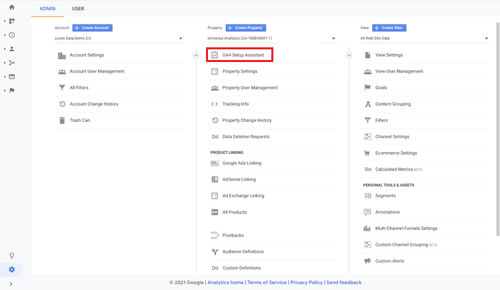The width and height of the screenshot is (500, 290).
Task: Open the All Web Site Data view dropdown
Action: pos(425,38)
